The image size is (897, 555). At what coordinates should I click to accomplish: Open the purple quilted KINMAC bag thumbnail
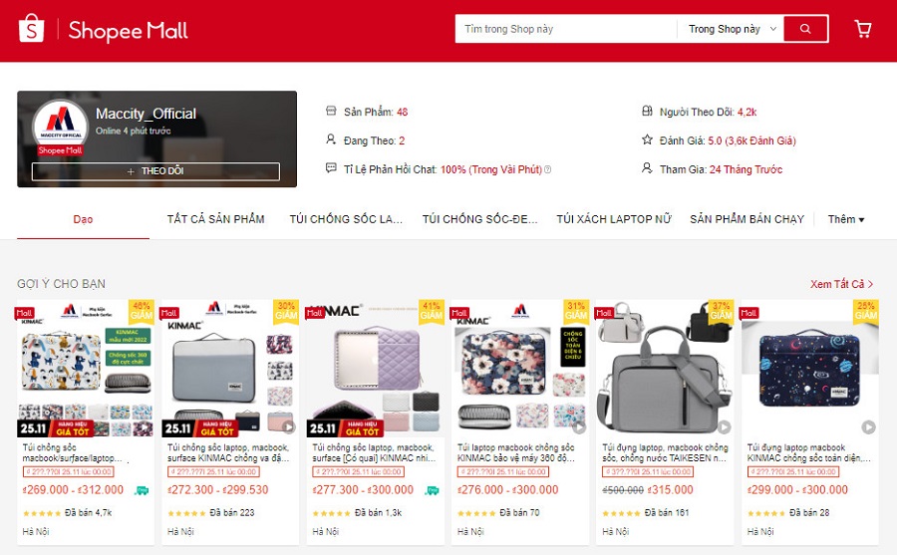tap(376, 368)
